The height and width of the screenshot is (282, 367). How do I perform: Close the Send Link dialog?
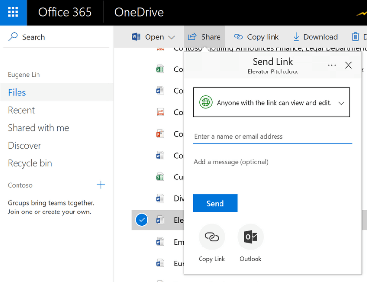point(349,65)
